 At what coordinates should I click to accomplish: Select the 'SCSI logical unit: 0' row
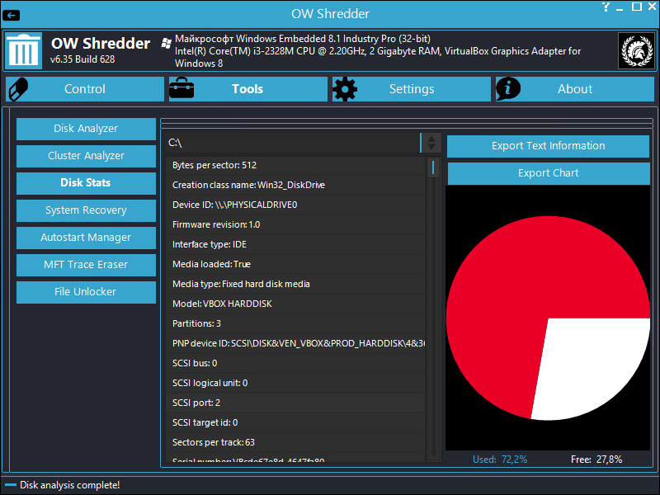click(x=295, y=383)
